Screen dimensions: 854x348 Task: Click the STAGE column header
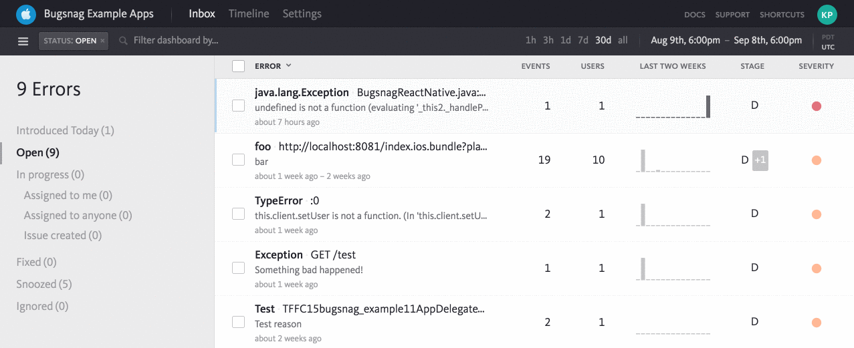click(x=752, y=66)
